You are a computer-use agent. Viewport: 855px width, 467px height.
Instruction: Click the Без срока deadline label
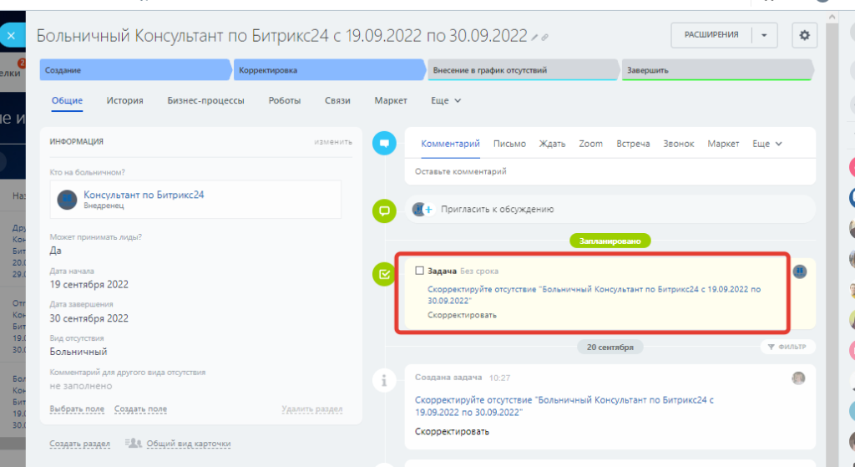coord(478,272)
